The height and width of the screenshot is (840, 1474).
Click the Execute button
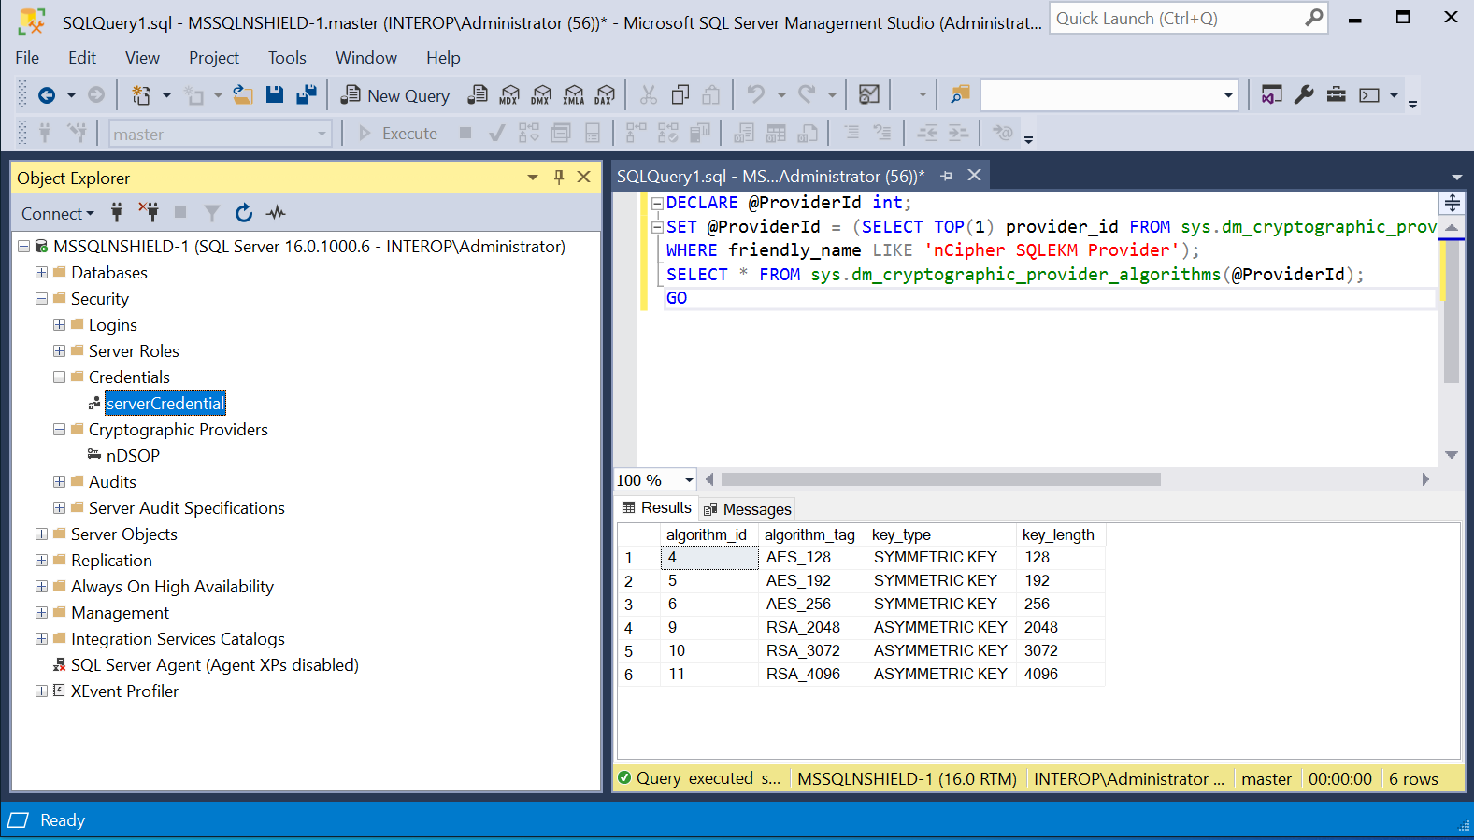click(398, 134)
